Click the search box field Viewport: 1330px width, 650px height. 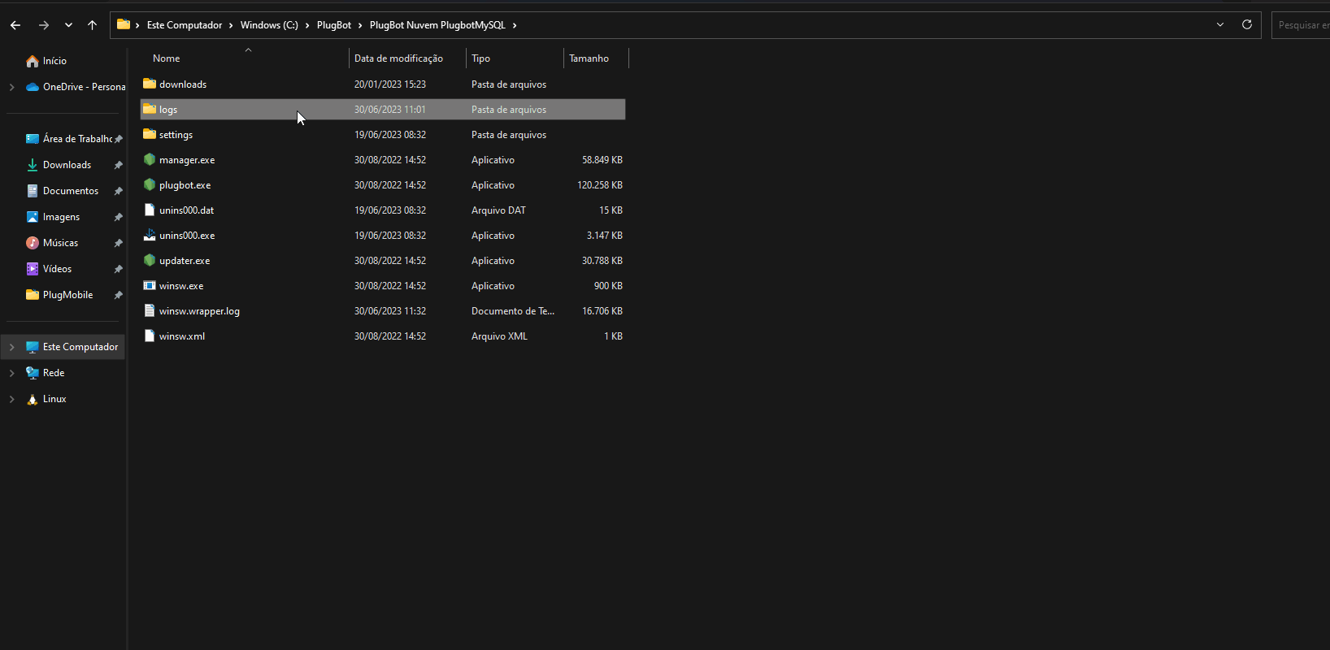click(x=1301, y=25)
